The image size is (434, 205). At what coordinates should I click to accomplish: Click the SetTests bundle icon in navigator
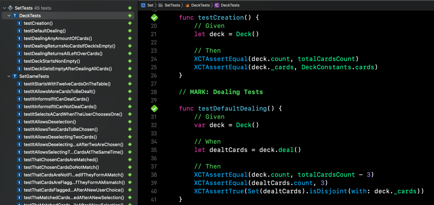coord(10,8)
